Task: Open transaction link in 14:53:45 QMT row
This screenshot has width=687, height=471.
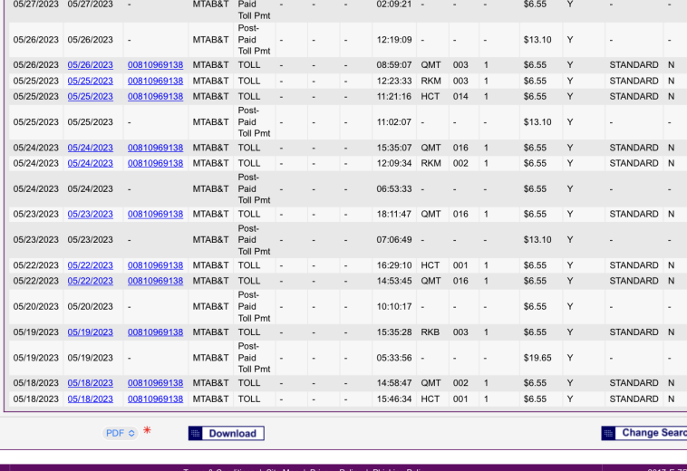Action: pyautogui.click(x=155, y=281)
